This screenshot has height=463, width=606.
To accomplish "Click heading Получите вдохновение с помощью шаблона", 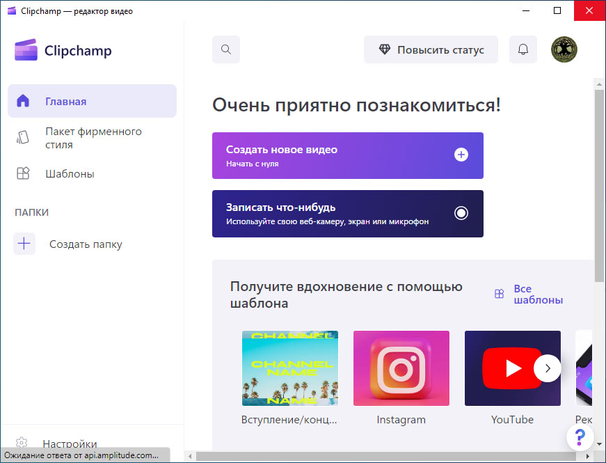I will coord(346,295).
